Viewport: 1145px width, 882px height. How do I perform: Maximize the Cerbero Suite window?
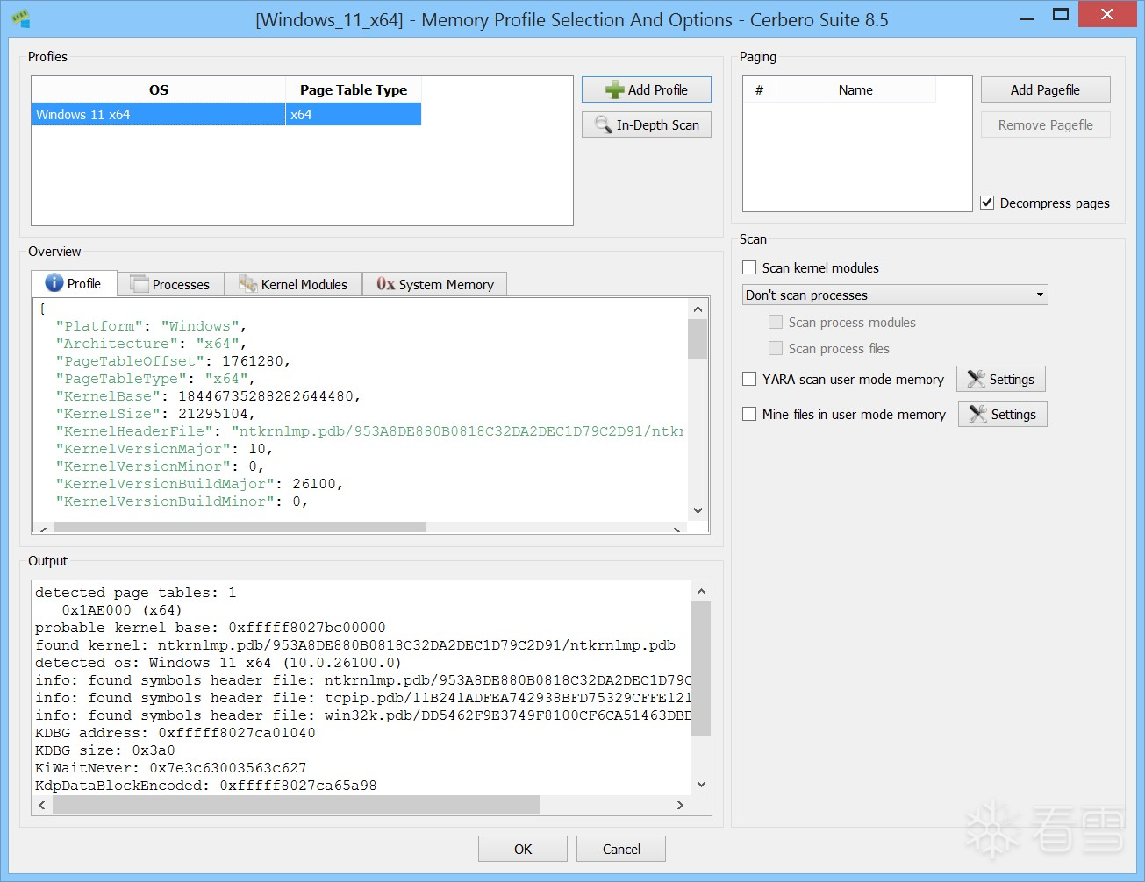(x=1061, y=14)
